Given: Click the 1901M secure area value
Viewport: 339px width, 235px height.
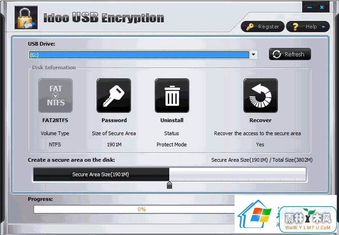Looking at the screenshot, I should click(114, 144).
